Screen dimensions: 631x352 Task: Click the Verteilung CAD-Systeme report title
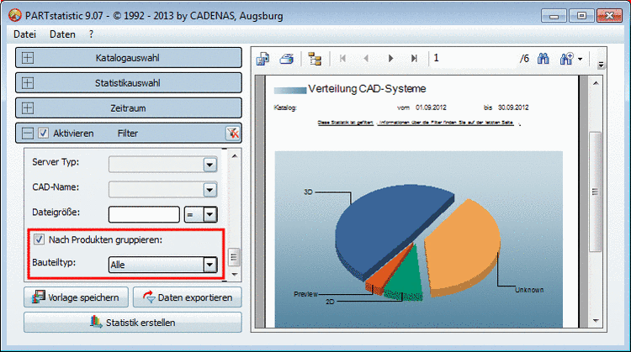[367, 89]
